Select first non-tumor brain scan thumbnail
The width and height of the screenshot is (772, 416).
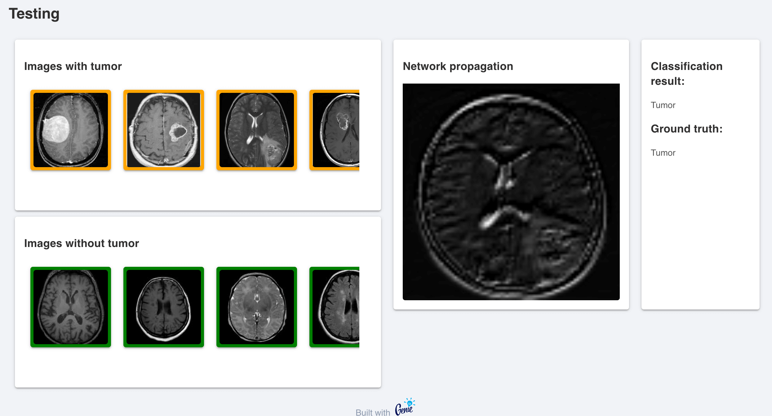[71, 307]
